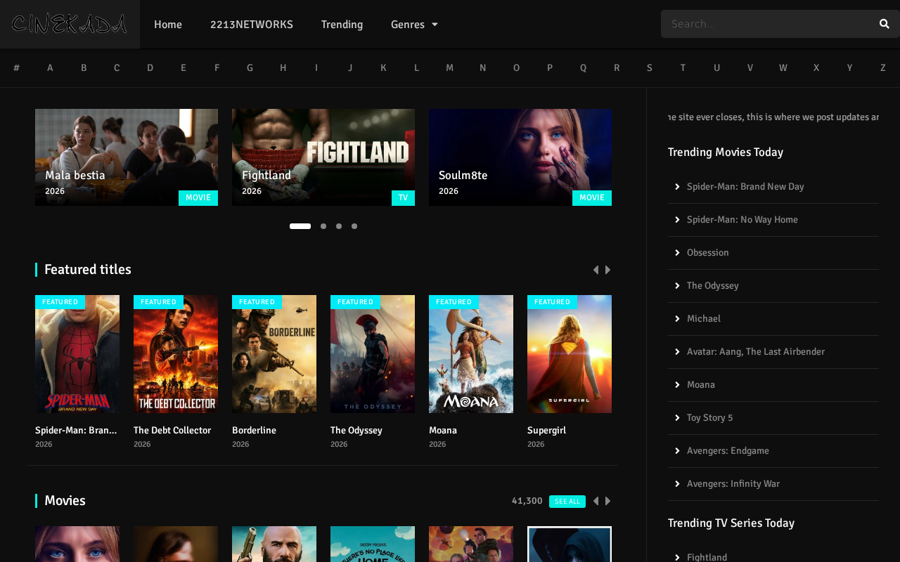
Task: Open trending link Spider-Man: Brand New Day
Action: click(745, 187)
